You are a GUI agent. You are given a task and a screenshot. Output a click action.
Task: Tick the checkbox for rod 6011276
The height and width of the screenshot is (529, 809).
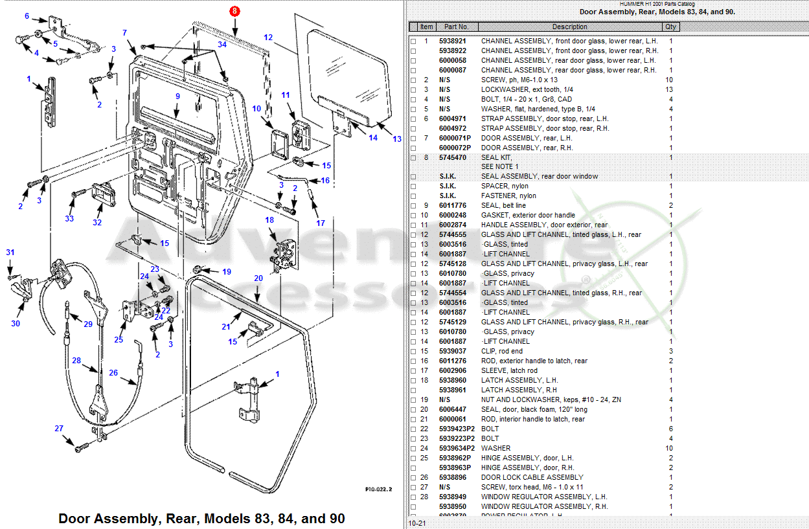413,361
